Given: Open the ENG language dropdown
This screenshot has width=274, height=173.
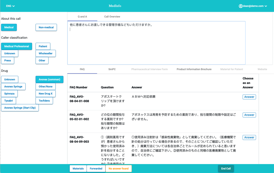Looking at the screenshot, I should (10, 6).
